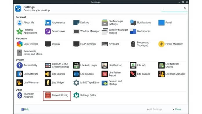Open the Screensaver moon icon

tap(48, 31)
